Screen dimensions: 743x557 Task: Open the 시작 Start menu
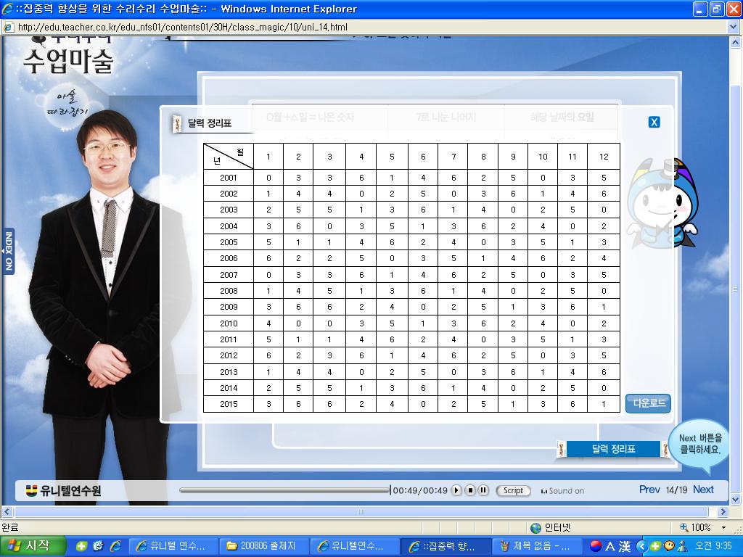[x=32, y=546]
